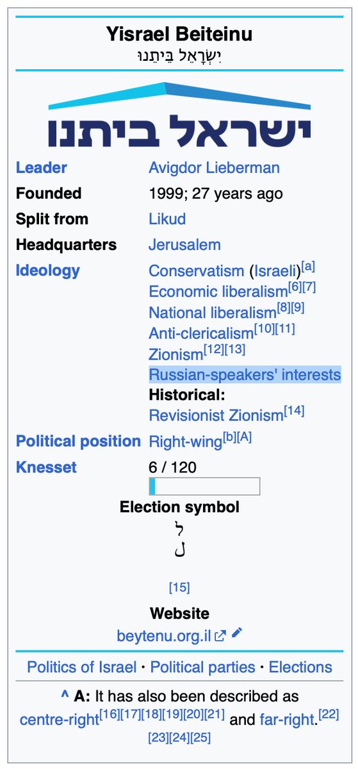Click the Yisrael Beiteinu party logo image
The image size is (358, 769).
click(179, 115)
